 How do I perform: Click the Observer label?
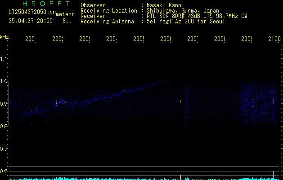pyautogui.click(x=93, y=5)
